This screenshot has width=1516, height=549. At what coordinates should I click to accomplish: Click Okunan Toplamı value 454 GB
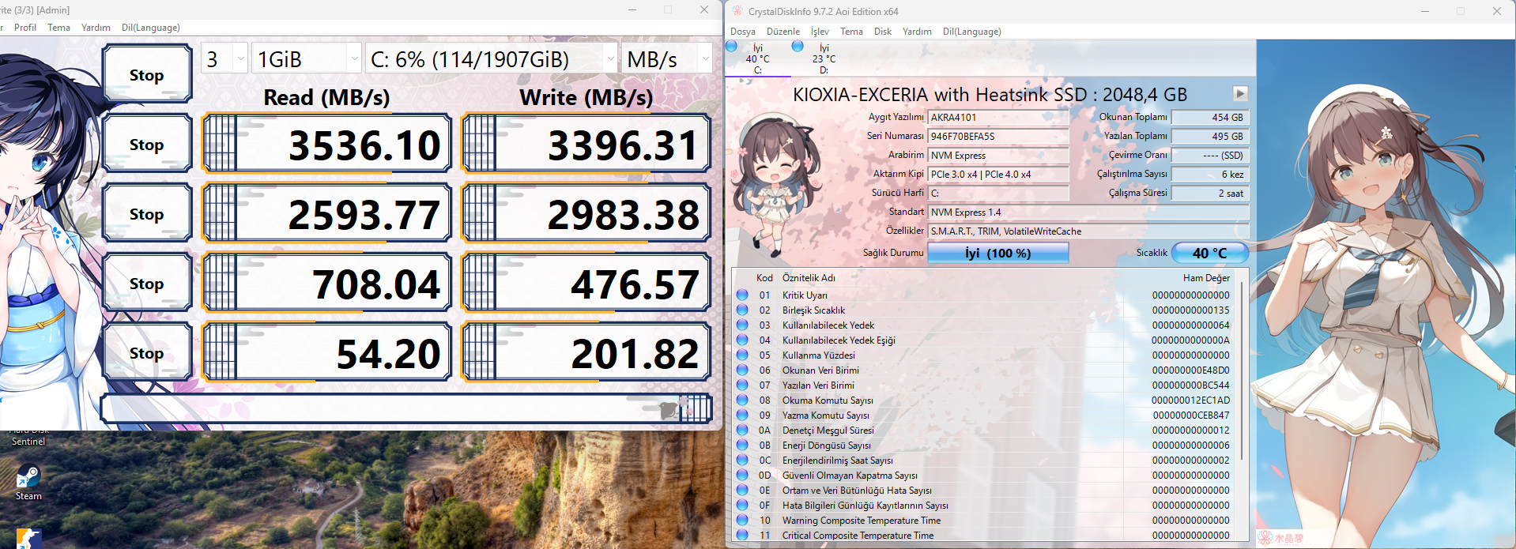click(1210, 117)
